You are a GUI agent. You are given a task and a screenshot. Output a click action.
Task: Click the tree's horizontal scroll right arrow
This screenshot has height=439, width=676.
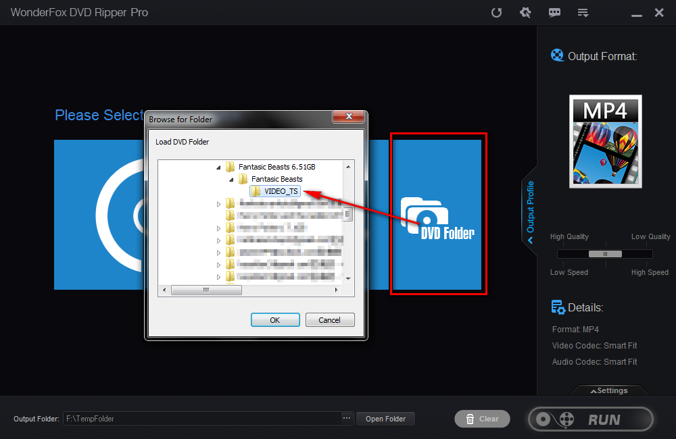(336, 290)
